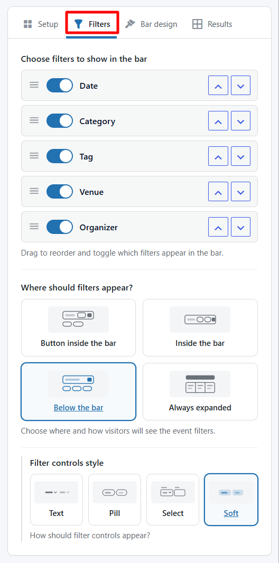Select the Button inside the bar layout

coord(79,328)
